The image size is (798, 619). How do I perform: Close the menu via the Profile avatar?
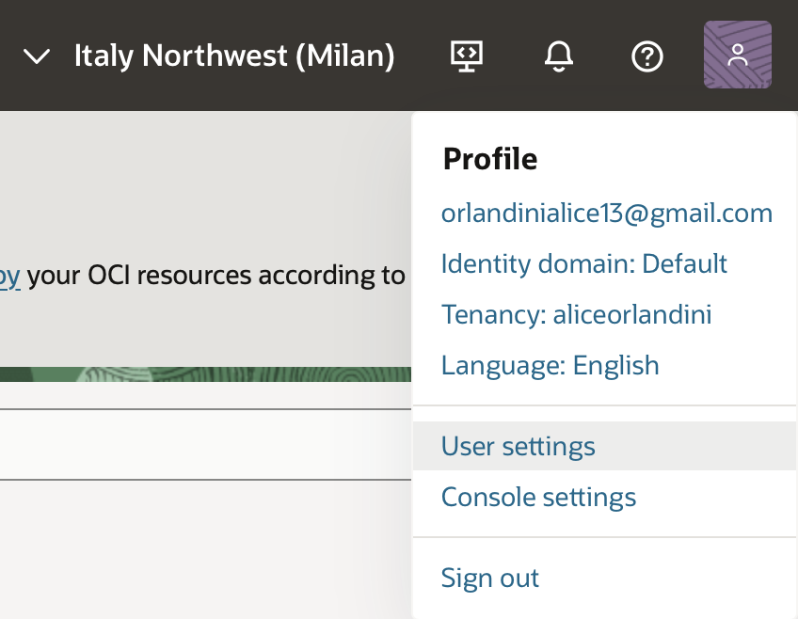point(738,55)
